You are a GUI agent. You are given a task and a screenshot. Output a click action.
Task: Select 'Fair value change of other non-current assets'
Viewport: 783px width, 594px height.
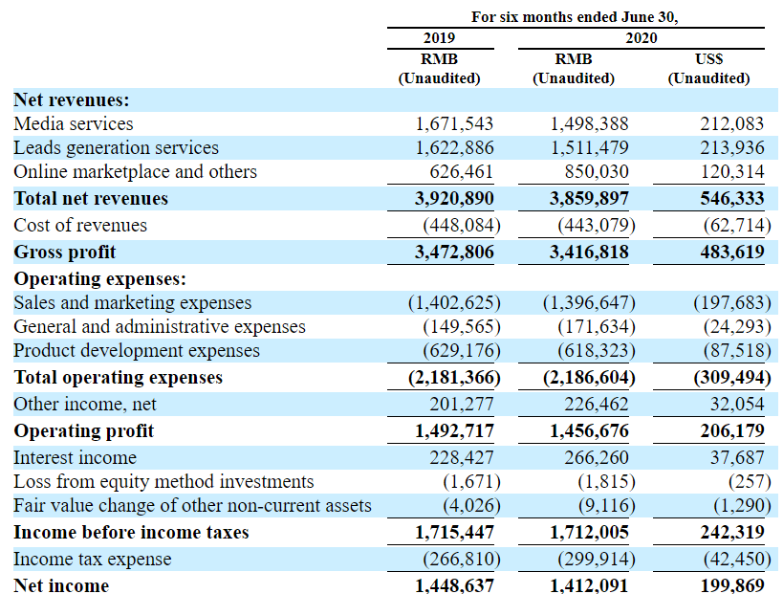click(x=192, y=506)
